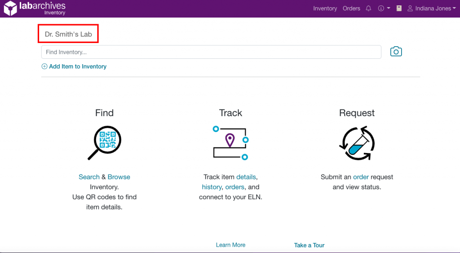This screenshot has height=253, width=460.
Task: Click the LabArchives Inventory logo
Action: pyautogui.click(x=35, y=9)
